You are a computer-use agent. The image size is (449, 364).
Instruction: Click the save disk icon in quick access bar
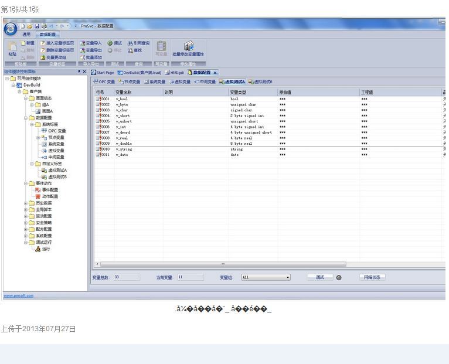(x=37, y=26)
